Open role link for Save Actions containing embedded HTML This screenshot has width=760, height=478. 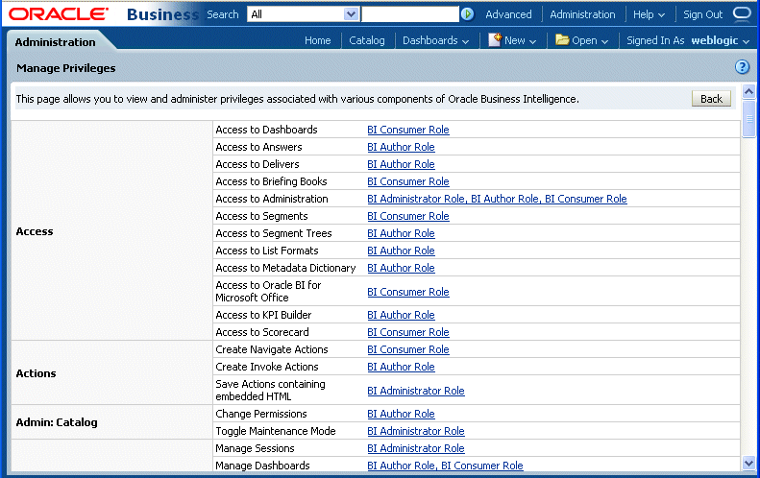coord(416,391)
